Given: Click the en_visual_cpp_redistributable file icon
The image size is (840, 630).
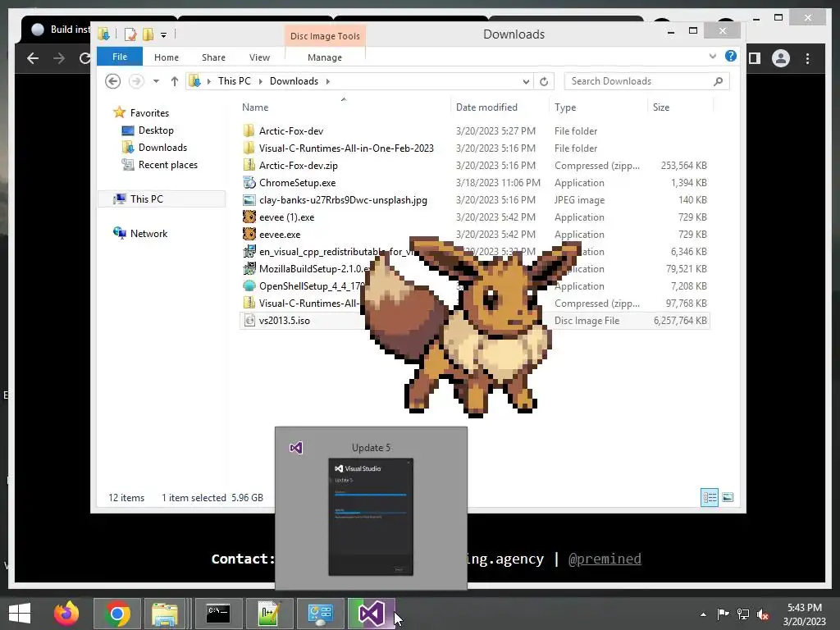Looking at the screenshot, I should click(249, 251).
